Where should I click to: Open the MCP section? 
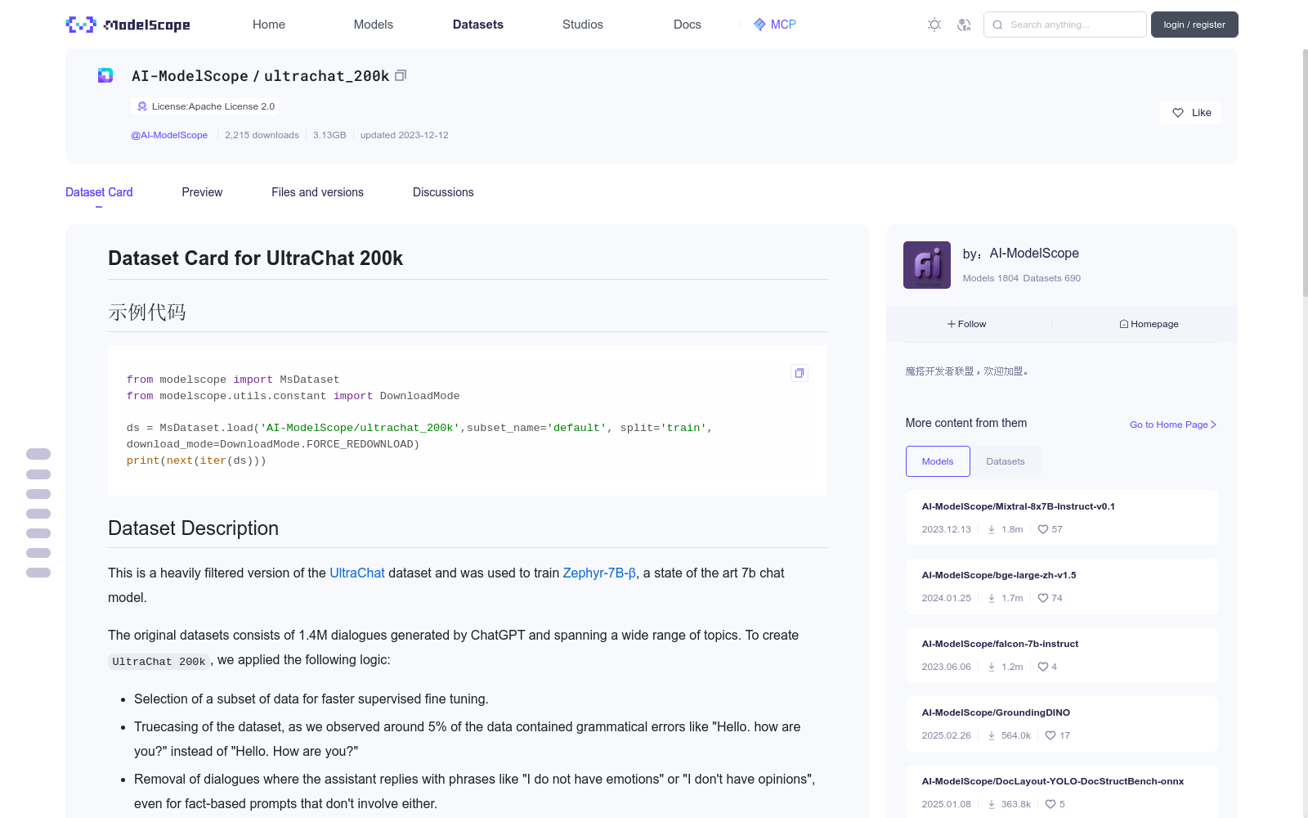[774, 25]
